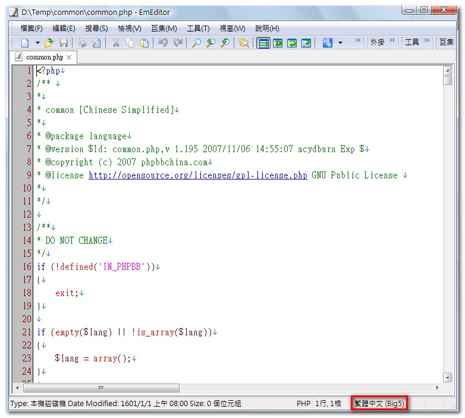Screen dimensions: 465x418
Task: Open the 視窗(W) menu
Action: pyautogui.click(x=232, y=29)
